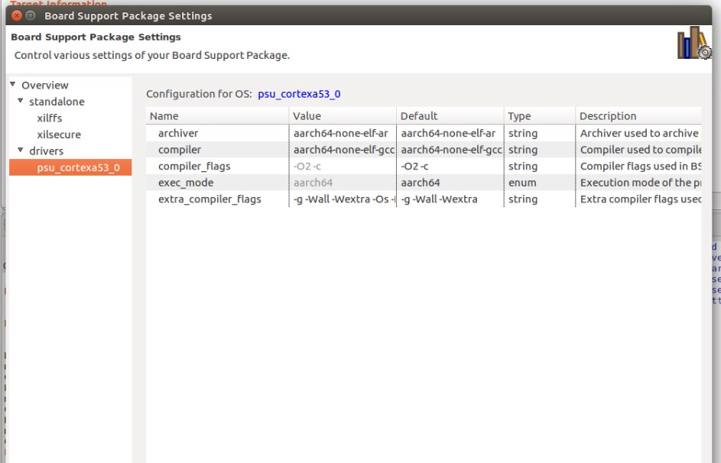Collapse the standalone tree node
Viewport: 721px width, 463px height.
[x=21, y=102]
